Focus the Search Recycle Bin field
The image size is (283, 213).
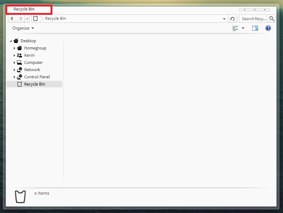click(253, 19)
